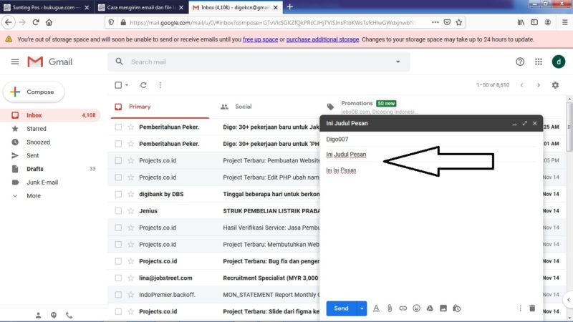Open the Recruitment Specialist email
The height and width of the screenshot is (322, 573).
[x=271, y=278]
